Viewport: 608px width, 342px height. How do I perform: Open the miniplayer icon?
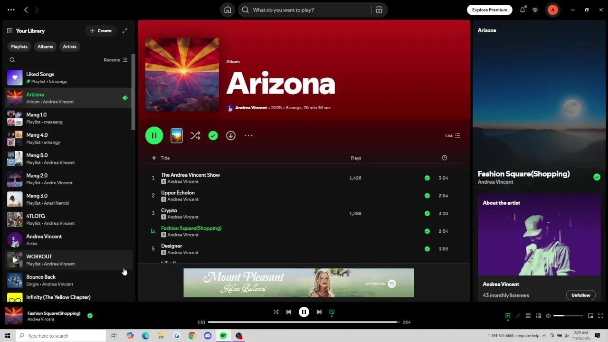tap(590, 316)
